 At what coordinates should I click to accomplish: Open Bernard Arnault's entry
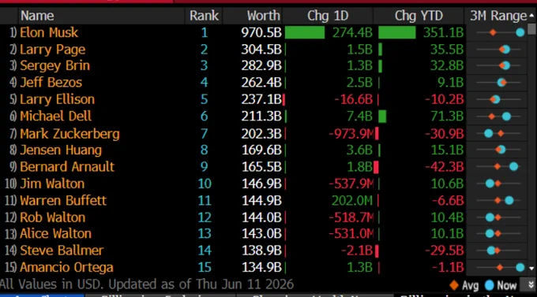(x=67, y=167)
